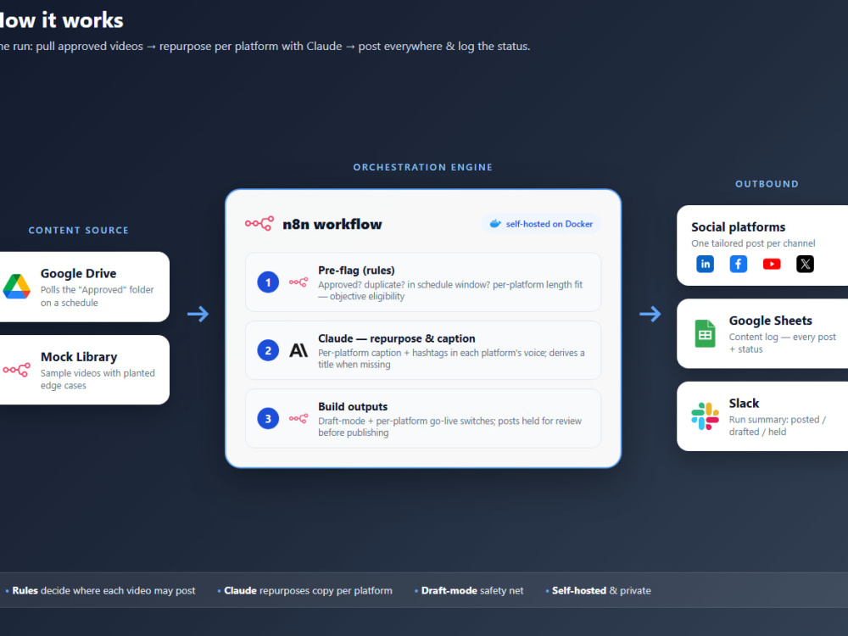Screen dimensions: 848x636
Task: Click 'Claude repurposes copy per platform' footer text
Action: [309, 590]
